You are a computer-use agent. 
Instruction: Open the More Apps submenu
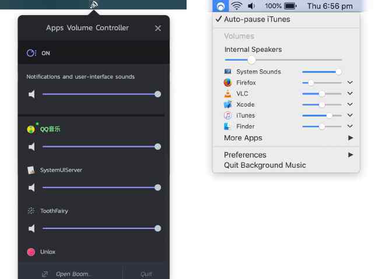point(286,138)
